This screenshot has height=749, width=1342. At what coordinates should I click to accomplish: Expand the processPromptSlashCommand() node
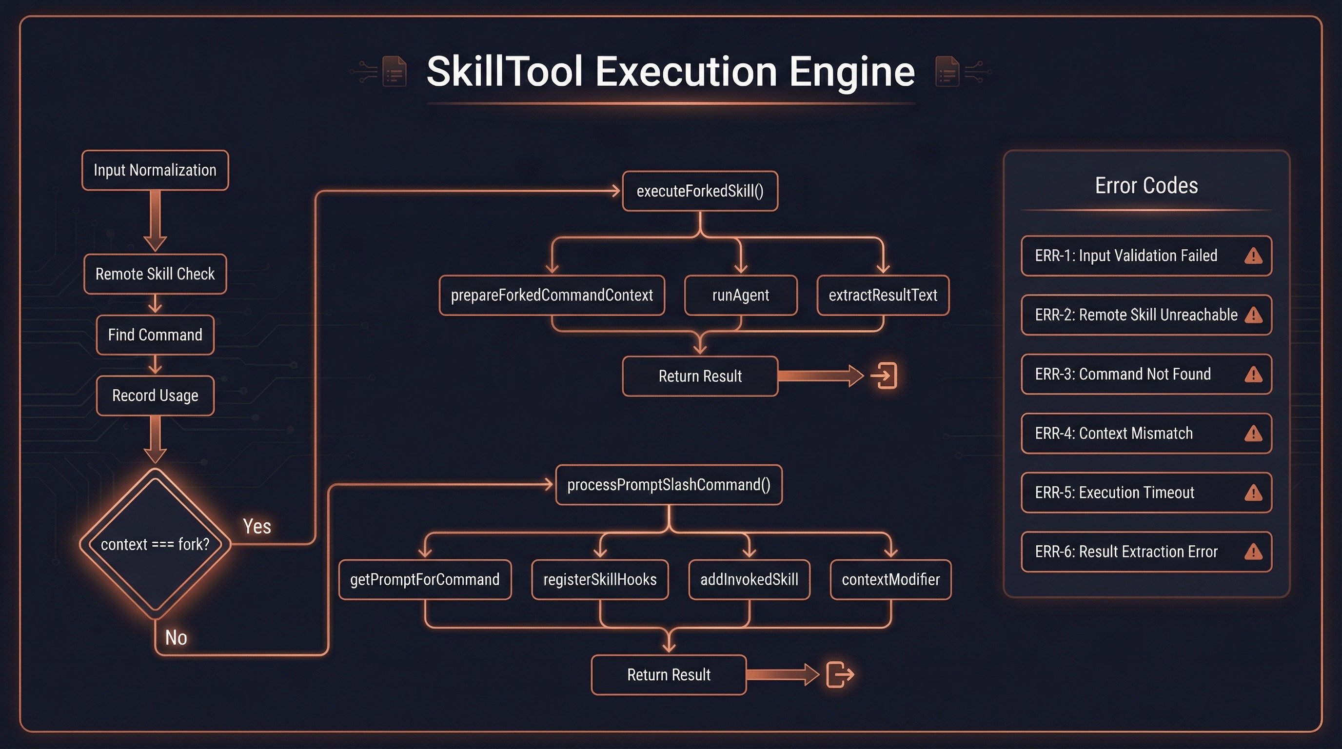point(669,484)
